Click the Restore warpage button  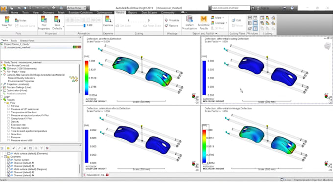pyautogui.click(x=171, y=25)
